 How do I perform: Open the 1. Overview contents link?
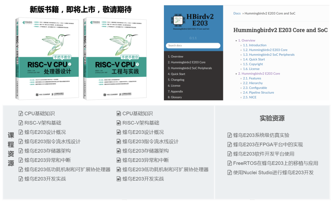247,41
